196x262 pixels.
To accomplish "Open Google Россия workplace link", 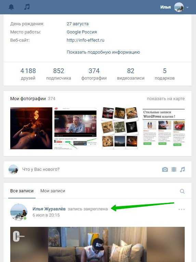I will point(82,32).
